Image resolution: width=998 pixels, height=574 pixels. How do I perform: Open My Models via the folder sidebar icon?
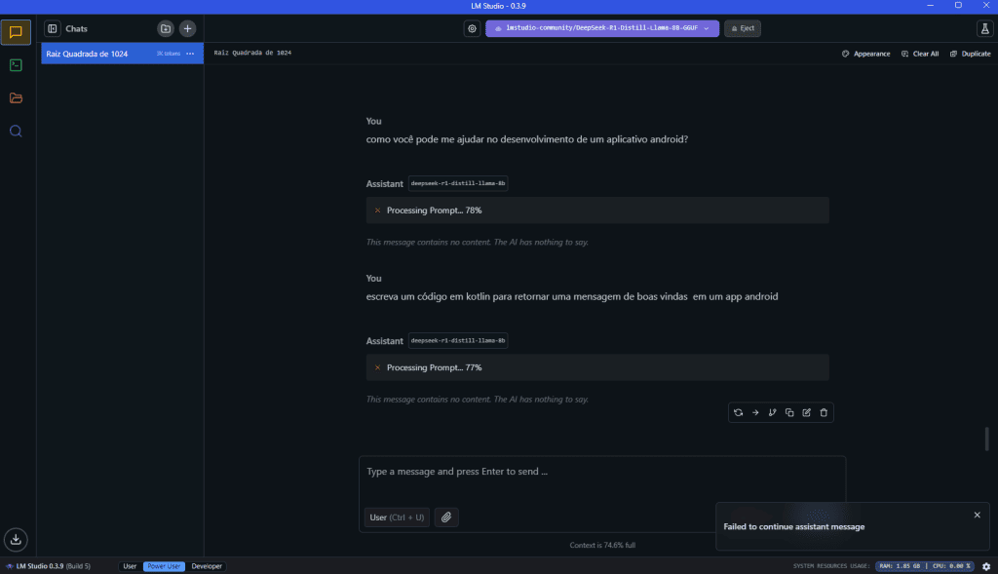point(15,97)
